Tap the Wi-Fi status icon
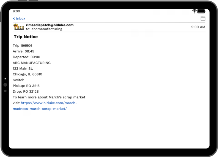The width and height of the screenshot is (220, 157). tap(194, 11)
